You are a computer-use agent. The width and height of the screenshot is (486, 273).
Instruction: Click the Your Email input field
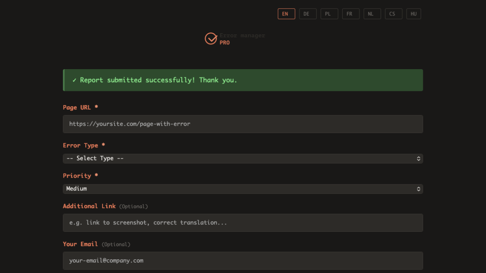pyautogui.click(x=243, y=260)
